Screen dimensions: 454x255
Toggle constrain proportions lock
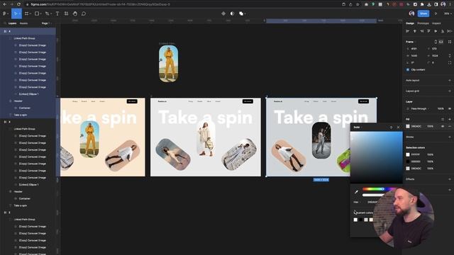450,56
